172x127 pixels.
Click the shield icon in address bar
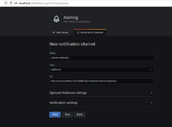coord(6,3)
